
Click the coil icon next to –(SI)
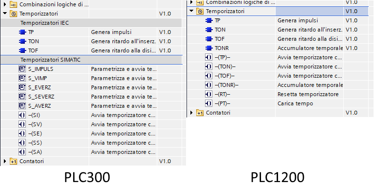pyautogui.click(x=22, y=115)
